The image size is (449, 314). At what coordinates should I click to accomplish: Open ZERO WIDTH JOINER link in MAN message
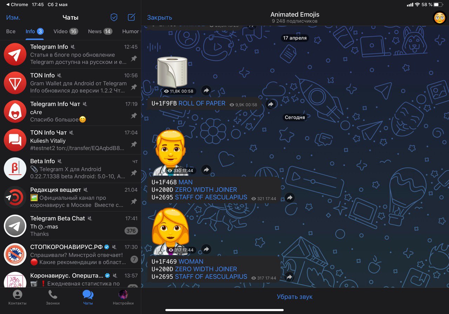[206, 190]
